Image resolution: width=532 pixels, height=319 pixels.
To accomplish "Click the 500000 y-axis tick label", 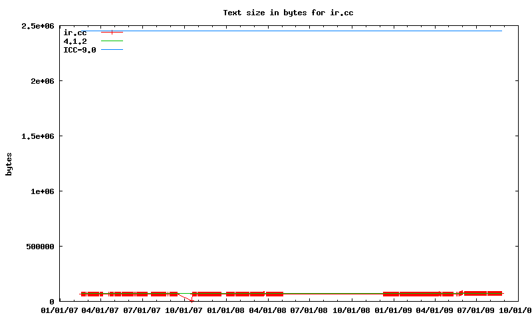I will point(38,247).
